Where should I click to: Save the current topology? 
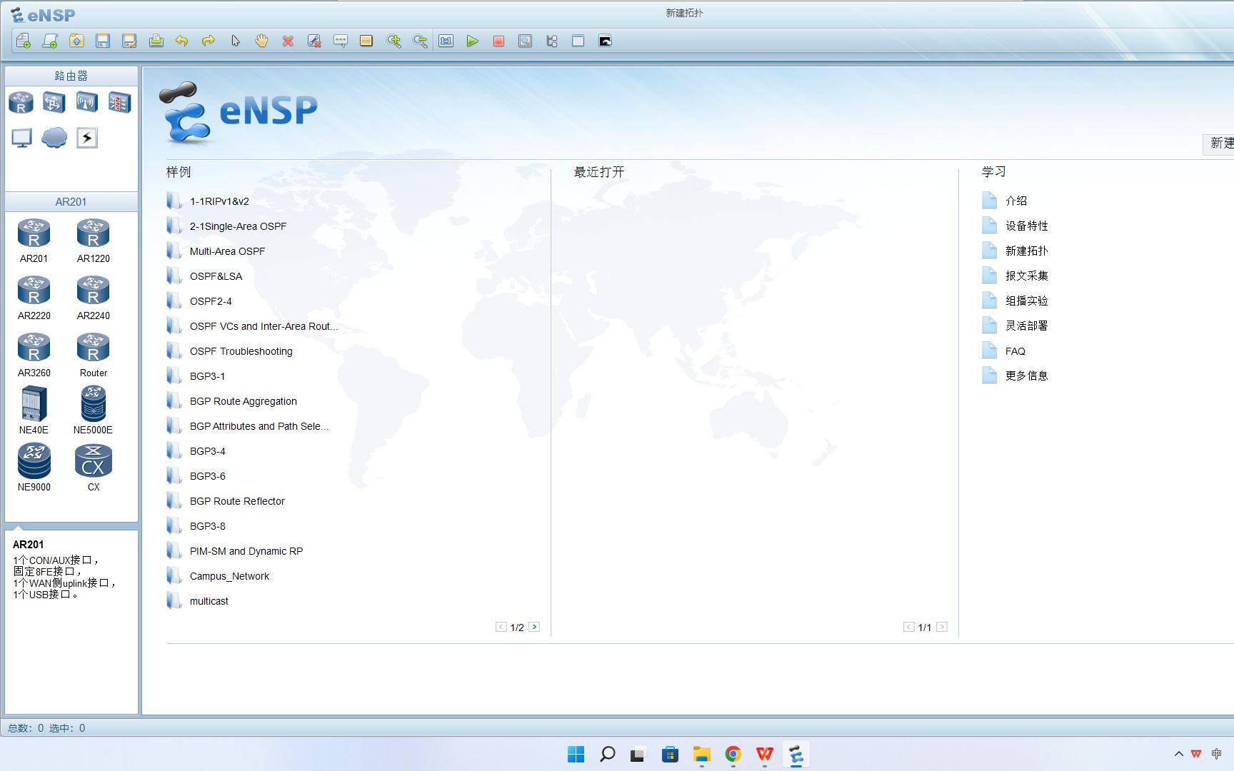(x=103, y=41)
